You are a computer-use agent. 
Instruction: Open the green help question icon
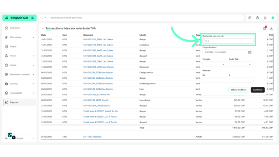(x=273, y=18)
